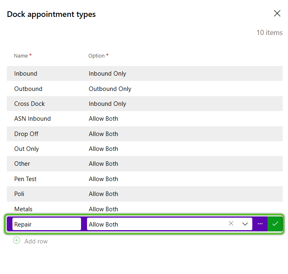This screenshot has width=288, height=274.
Task: Expand the Option dropdown chevron
Action: 245,224
